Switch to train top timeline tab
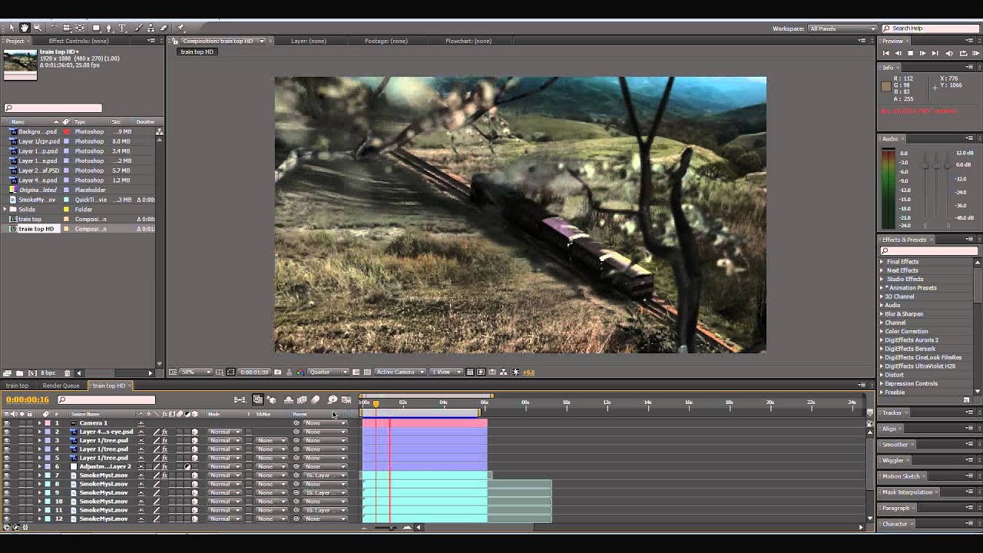The image size is (983, 553). point(17,386)
